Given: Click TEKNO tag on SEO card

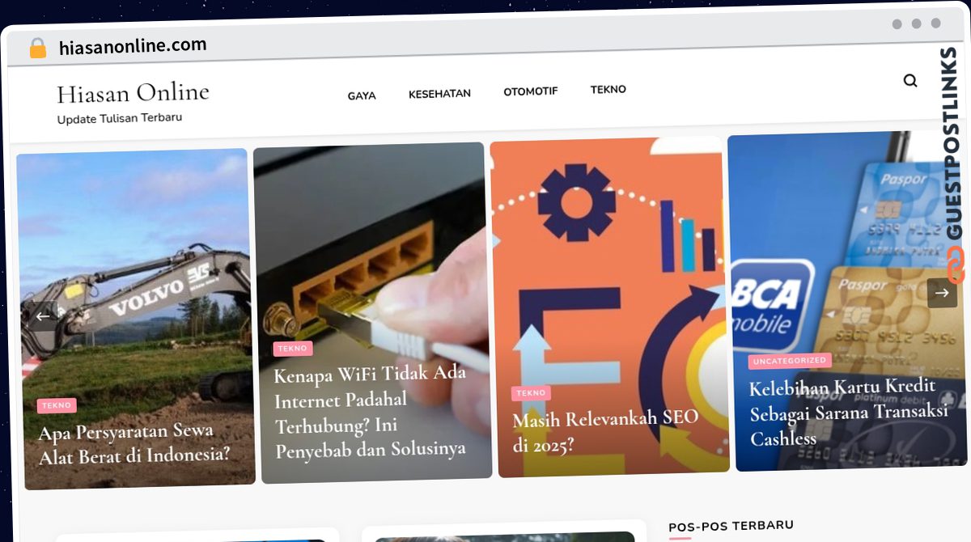Looking at the screenshot, I should tap(531, 393).
